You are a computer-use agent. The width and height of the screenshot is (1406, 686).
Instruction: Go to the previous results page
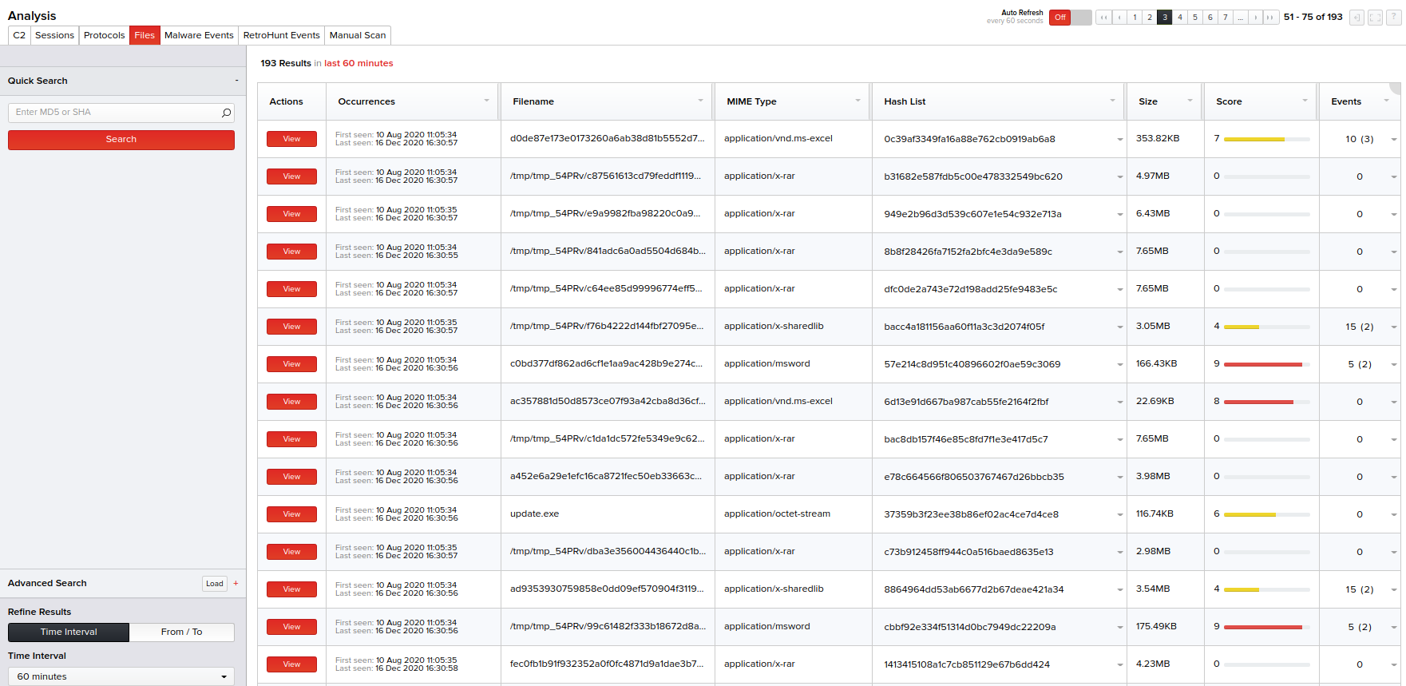[x=1119, y=17]
